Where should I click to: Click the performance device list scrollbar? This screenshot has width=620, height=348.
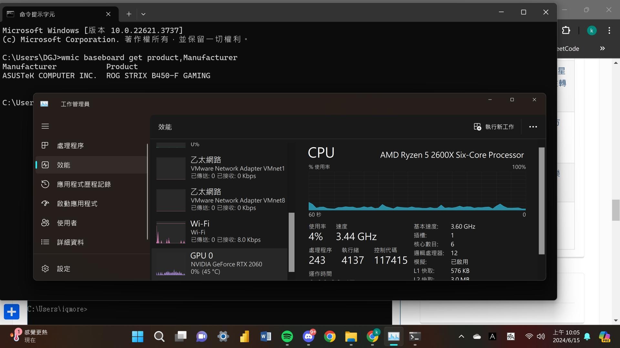pos(291,242)
